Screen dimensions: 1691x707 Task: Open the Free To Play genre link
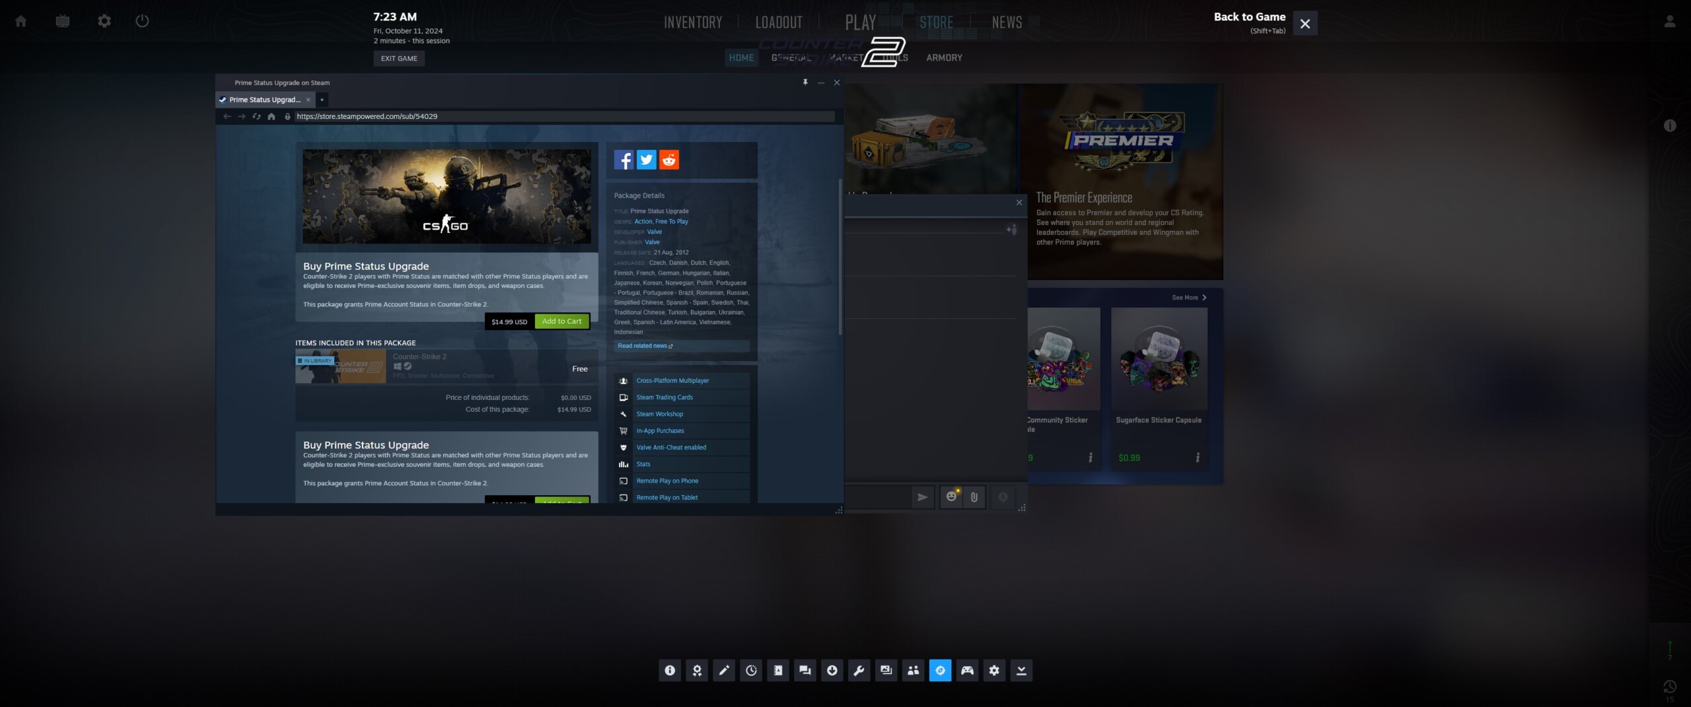tap(672, 222)
